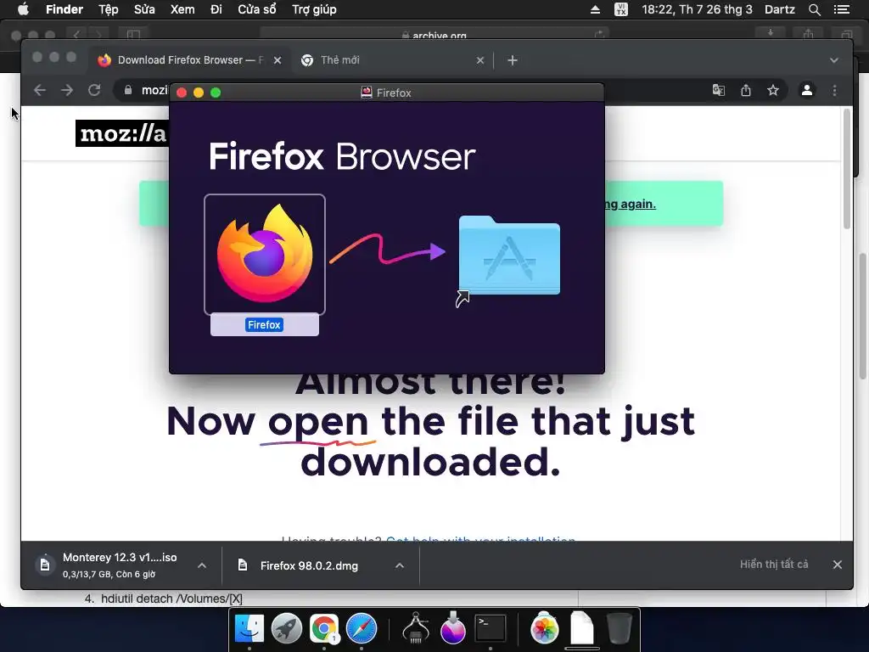This screenshot has width=869, height=652.
Task: Open Spotlight search magnifier
Action: (815, 9)
